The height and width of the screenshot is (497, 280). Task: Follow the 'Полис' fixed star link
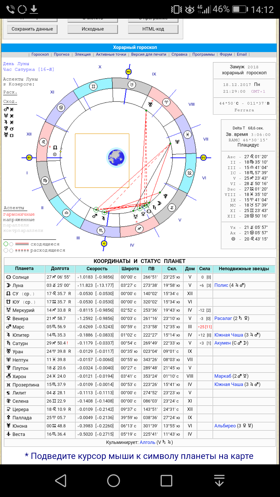(x=221, y=285)
